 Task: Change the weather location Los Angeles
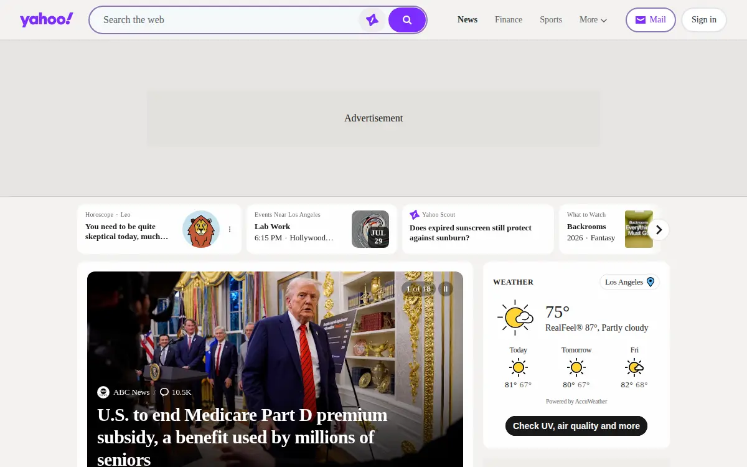point(629,282)
